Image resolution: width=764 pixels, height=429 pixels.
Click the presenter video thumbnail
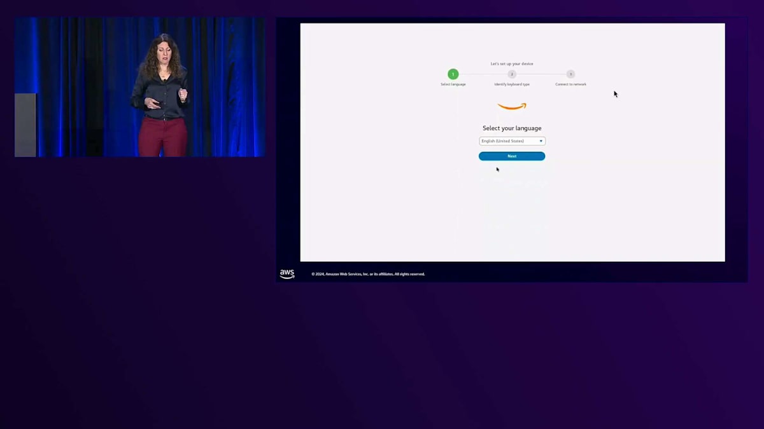click(x=140, y=87)
